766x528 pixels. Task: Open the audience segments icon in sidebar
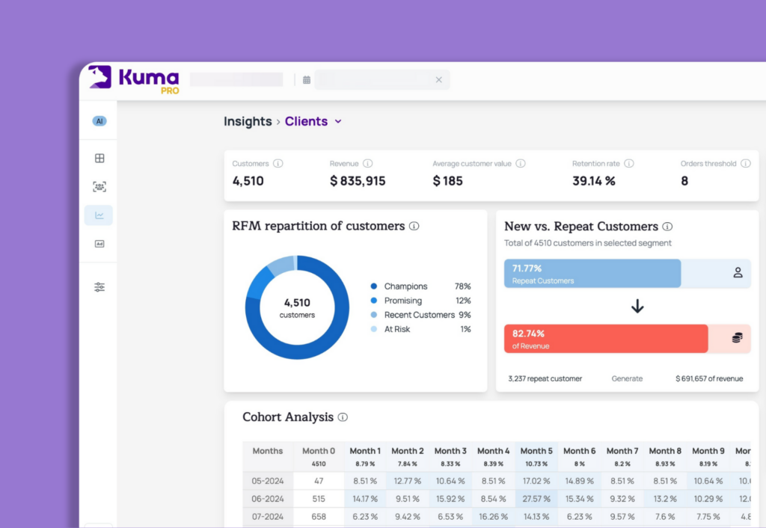(x=99, y=186)
